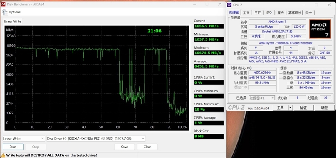The width and height of the screenshot is (336, 158).
Task: Click the 0.948 V core voltage field
Action: [297, 36]
